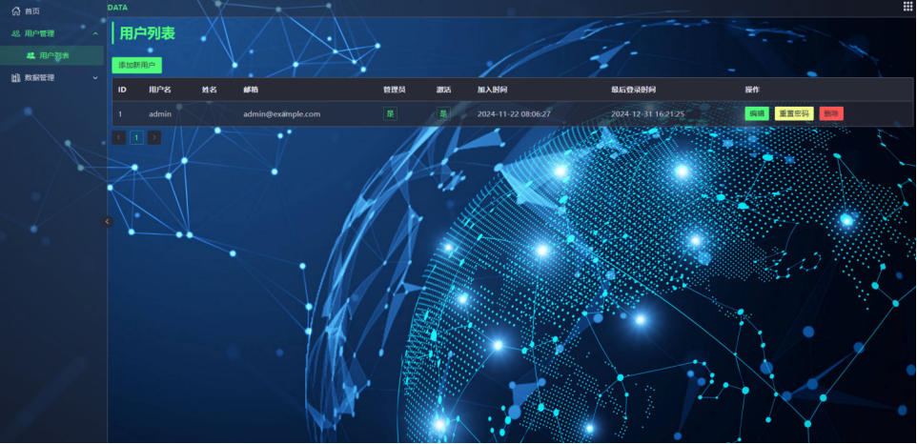This screenshot has width=917, height=444.
Task: Collapse the sidebar with the round arrow handle
Action: coord(107,221)
